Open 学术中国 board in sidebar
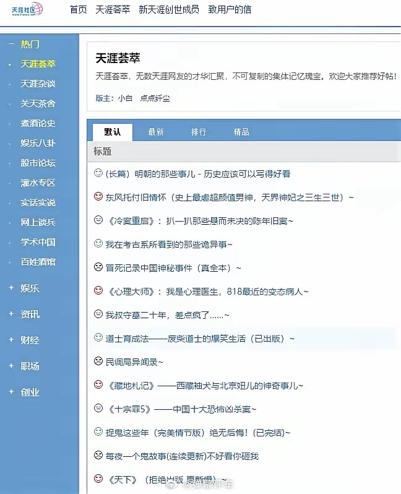The width and height of the screenshot is (401, 494). click(x=38, y=242)
